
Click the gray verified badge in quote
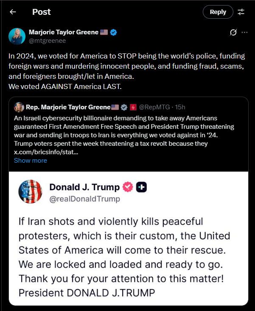[x=124, y=107]
